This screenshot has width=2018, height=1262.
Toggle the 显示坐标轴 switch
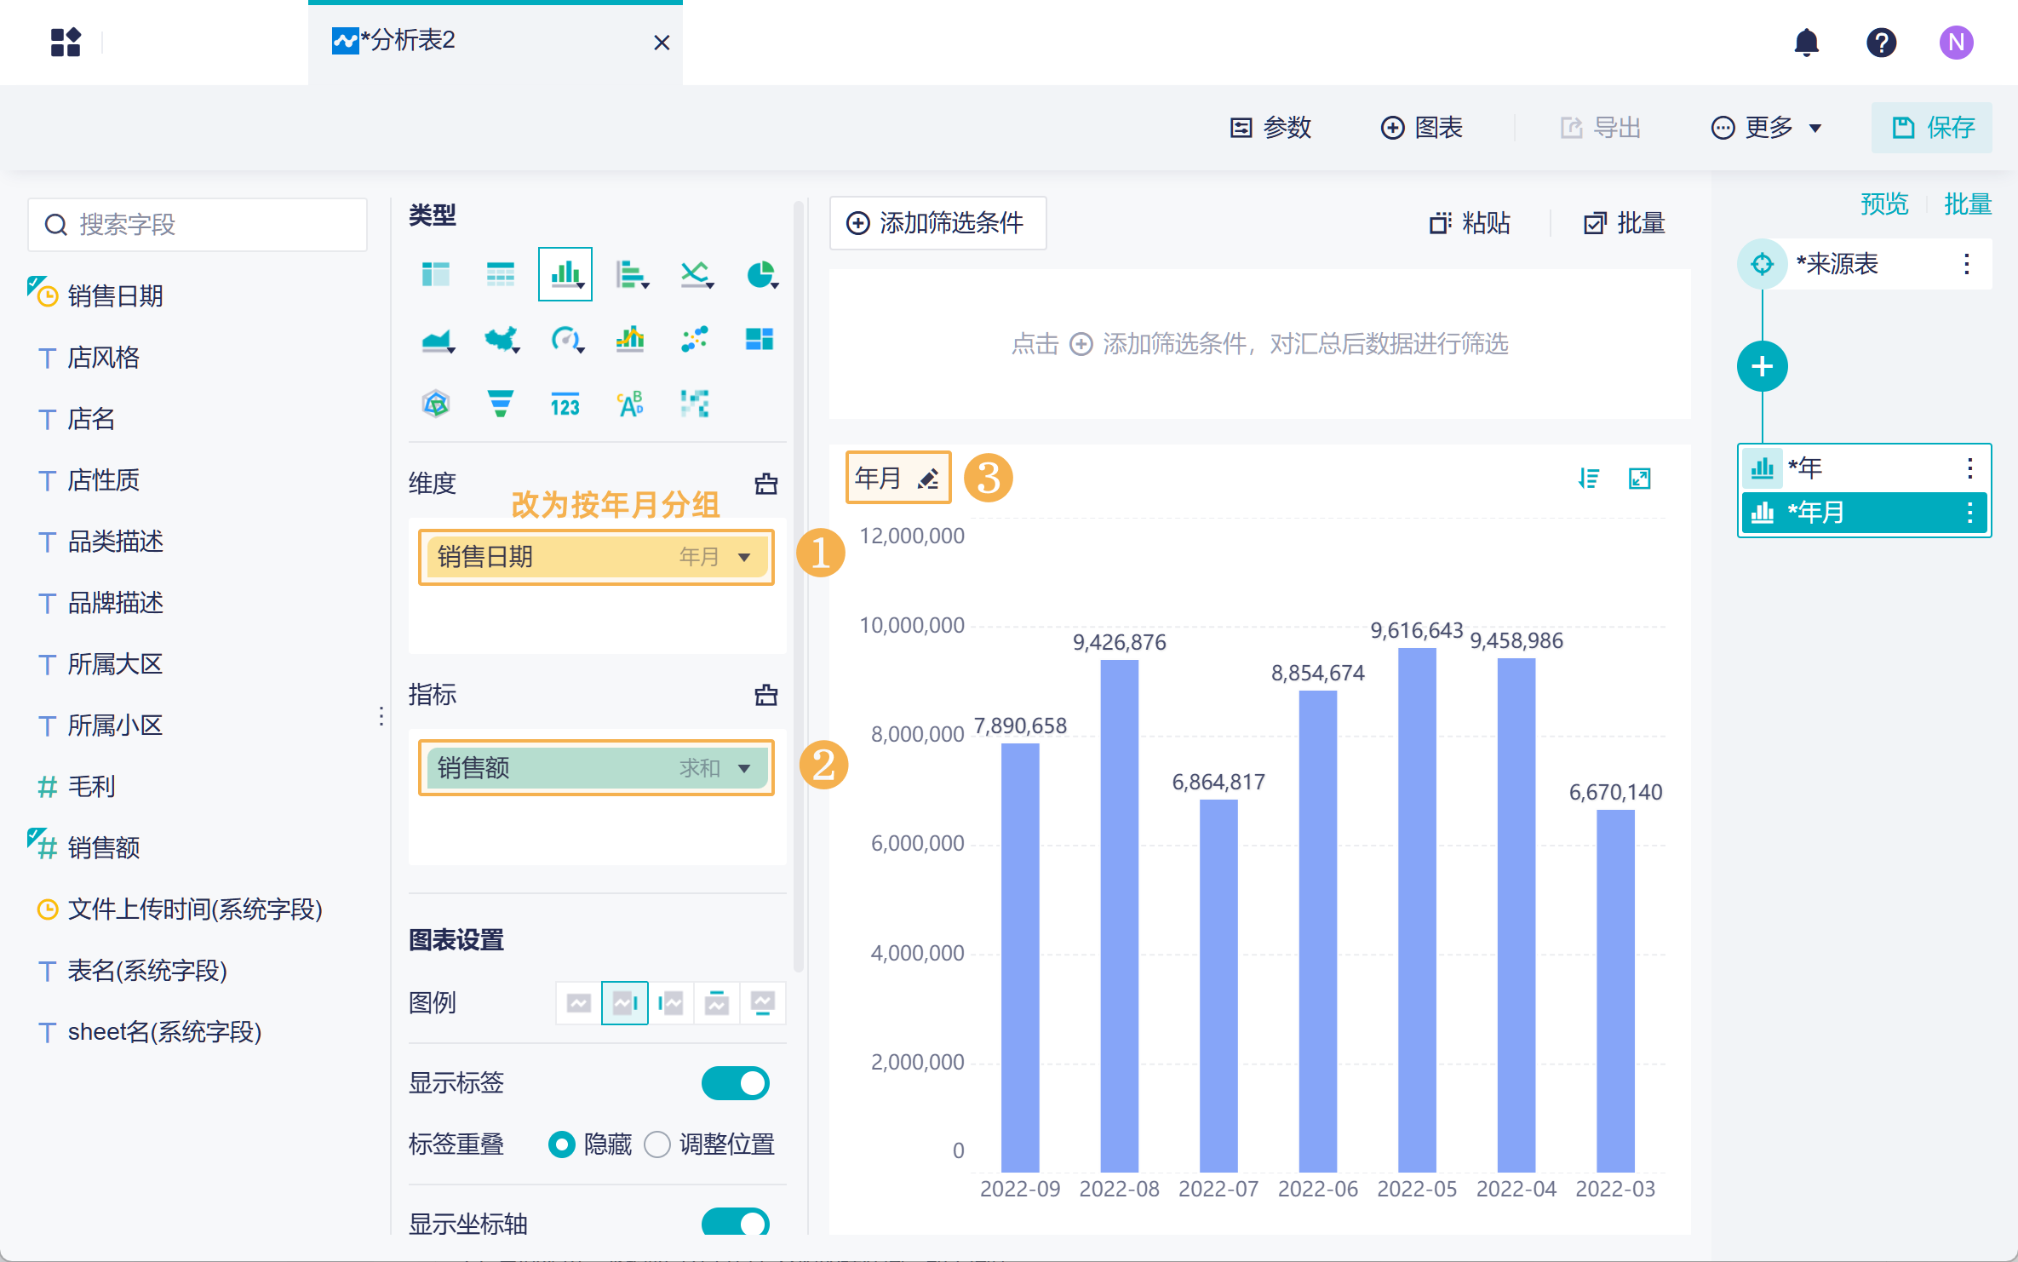(x=735, y=1223)
